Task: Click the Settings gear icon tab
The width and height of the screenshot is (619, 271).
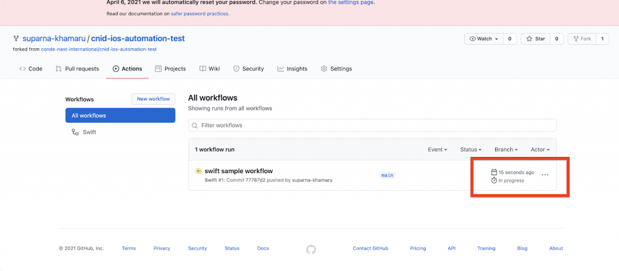Action: coord(324,69)
